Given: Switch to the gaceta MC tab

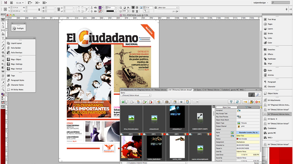Looking at the screenshot, I should pyautogui.click(x=235, y=89).
